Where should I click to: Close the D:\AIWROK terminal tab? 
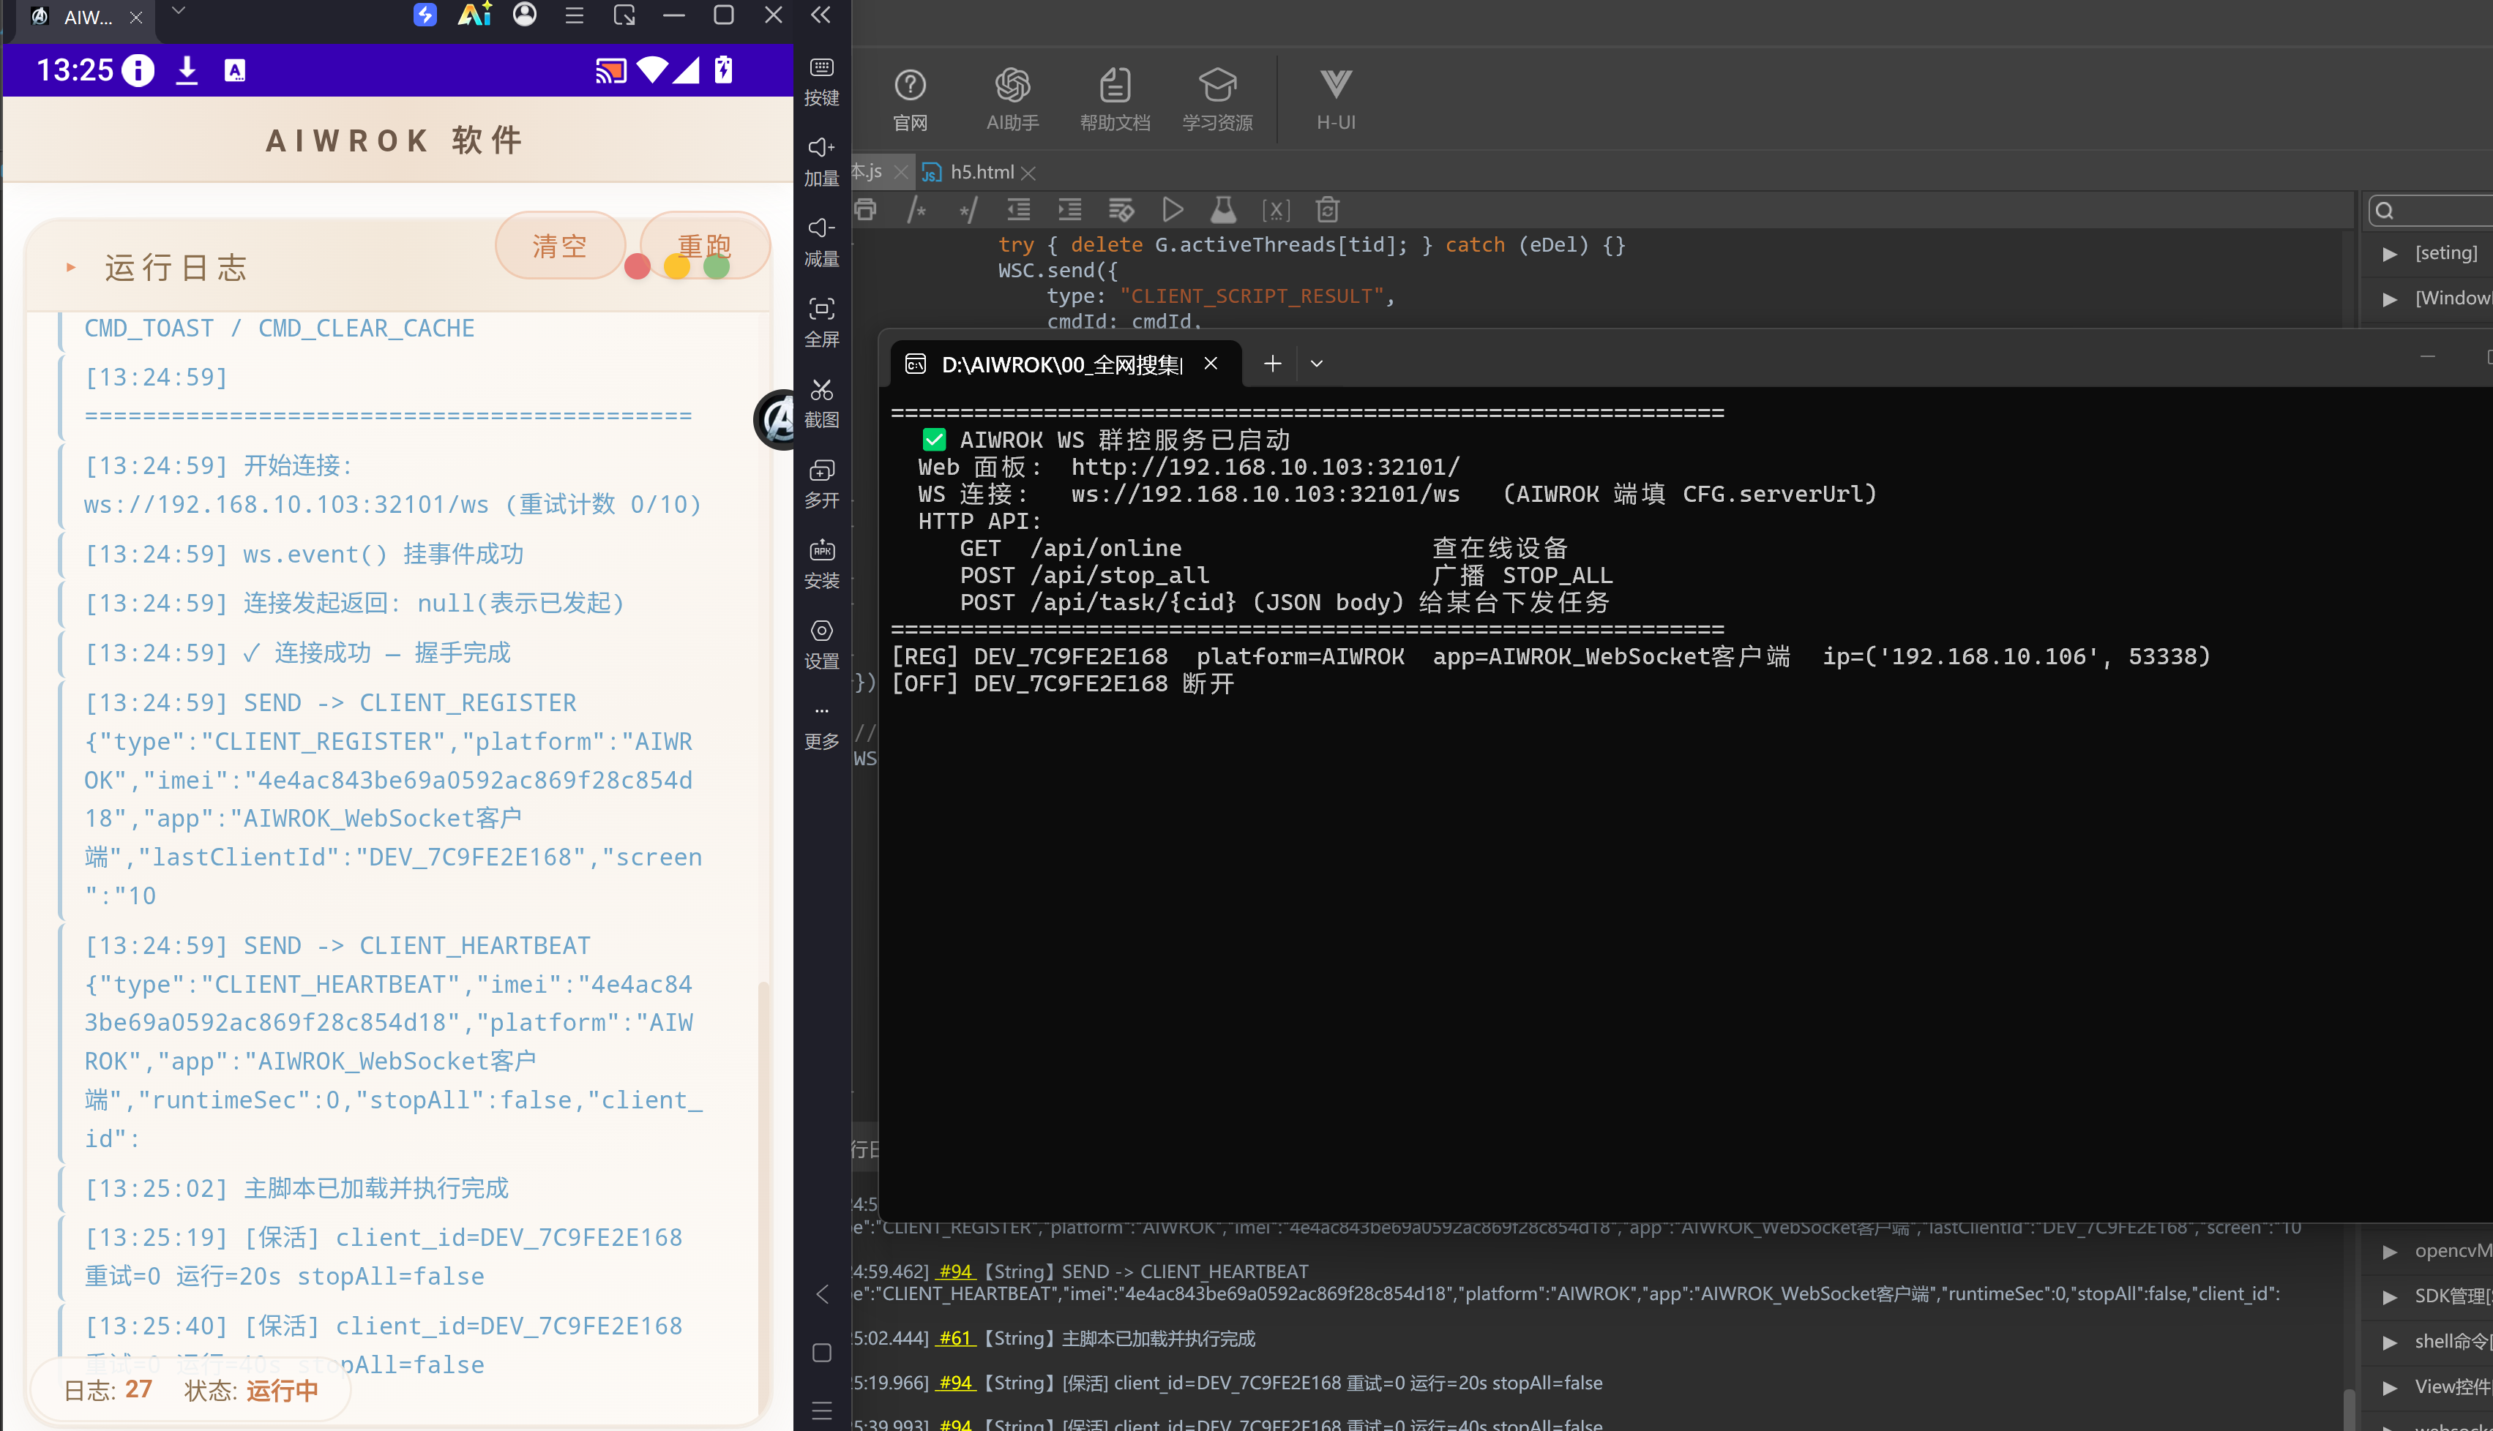(1211, 363)
